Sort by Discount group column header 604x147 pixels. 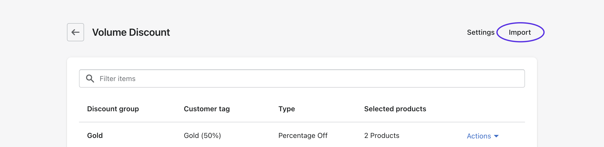(113, 109)
